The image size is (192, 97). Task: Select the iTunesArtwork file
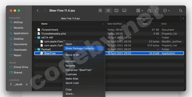click(x=109, y=30)
